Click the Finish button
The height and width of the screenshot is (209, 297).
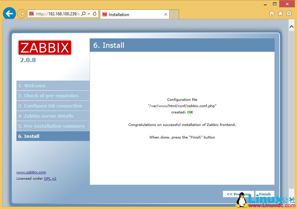click(265, 194)
